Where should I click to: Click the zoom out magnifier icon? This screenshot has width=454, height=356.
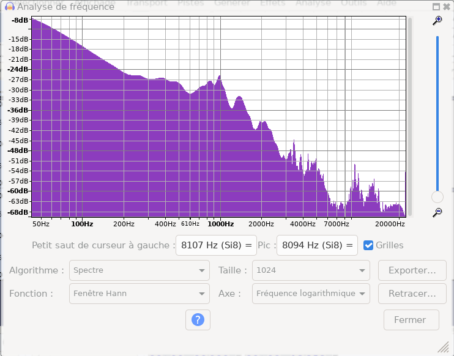coord(437,212)
